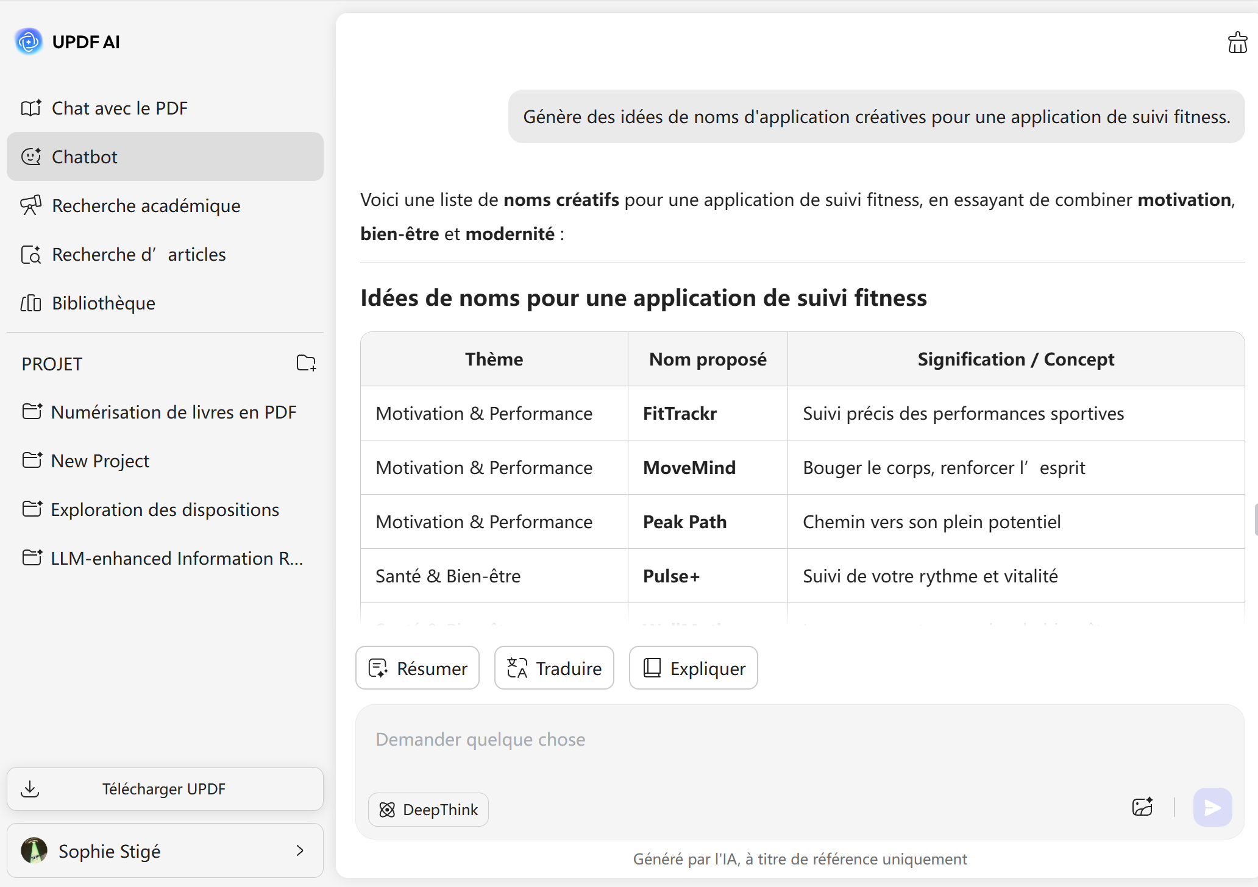The width and height of the screenshot is (1258, 887).
Task: Click the Expliquer button
Action: pos(694,668)
